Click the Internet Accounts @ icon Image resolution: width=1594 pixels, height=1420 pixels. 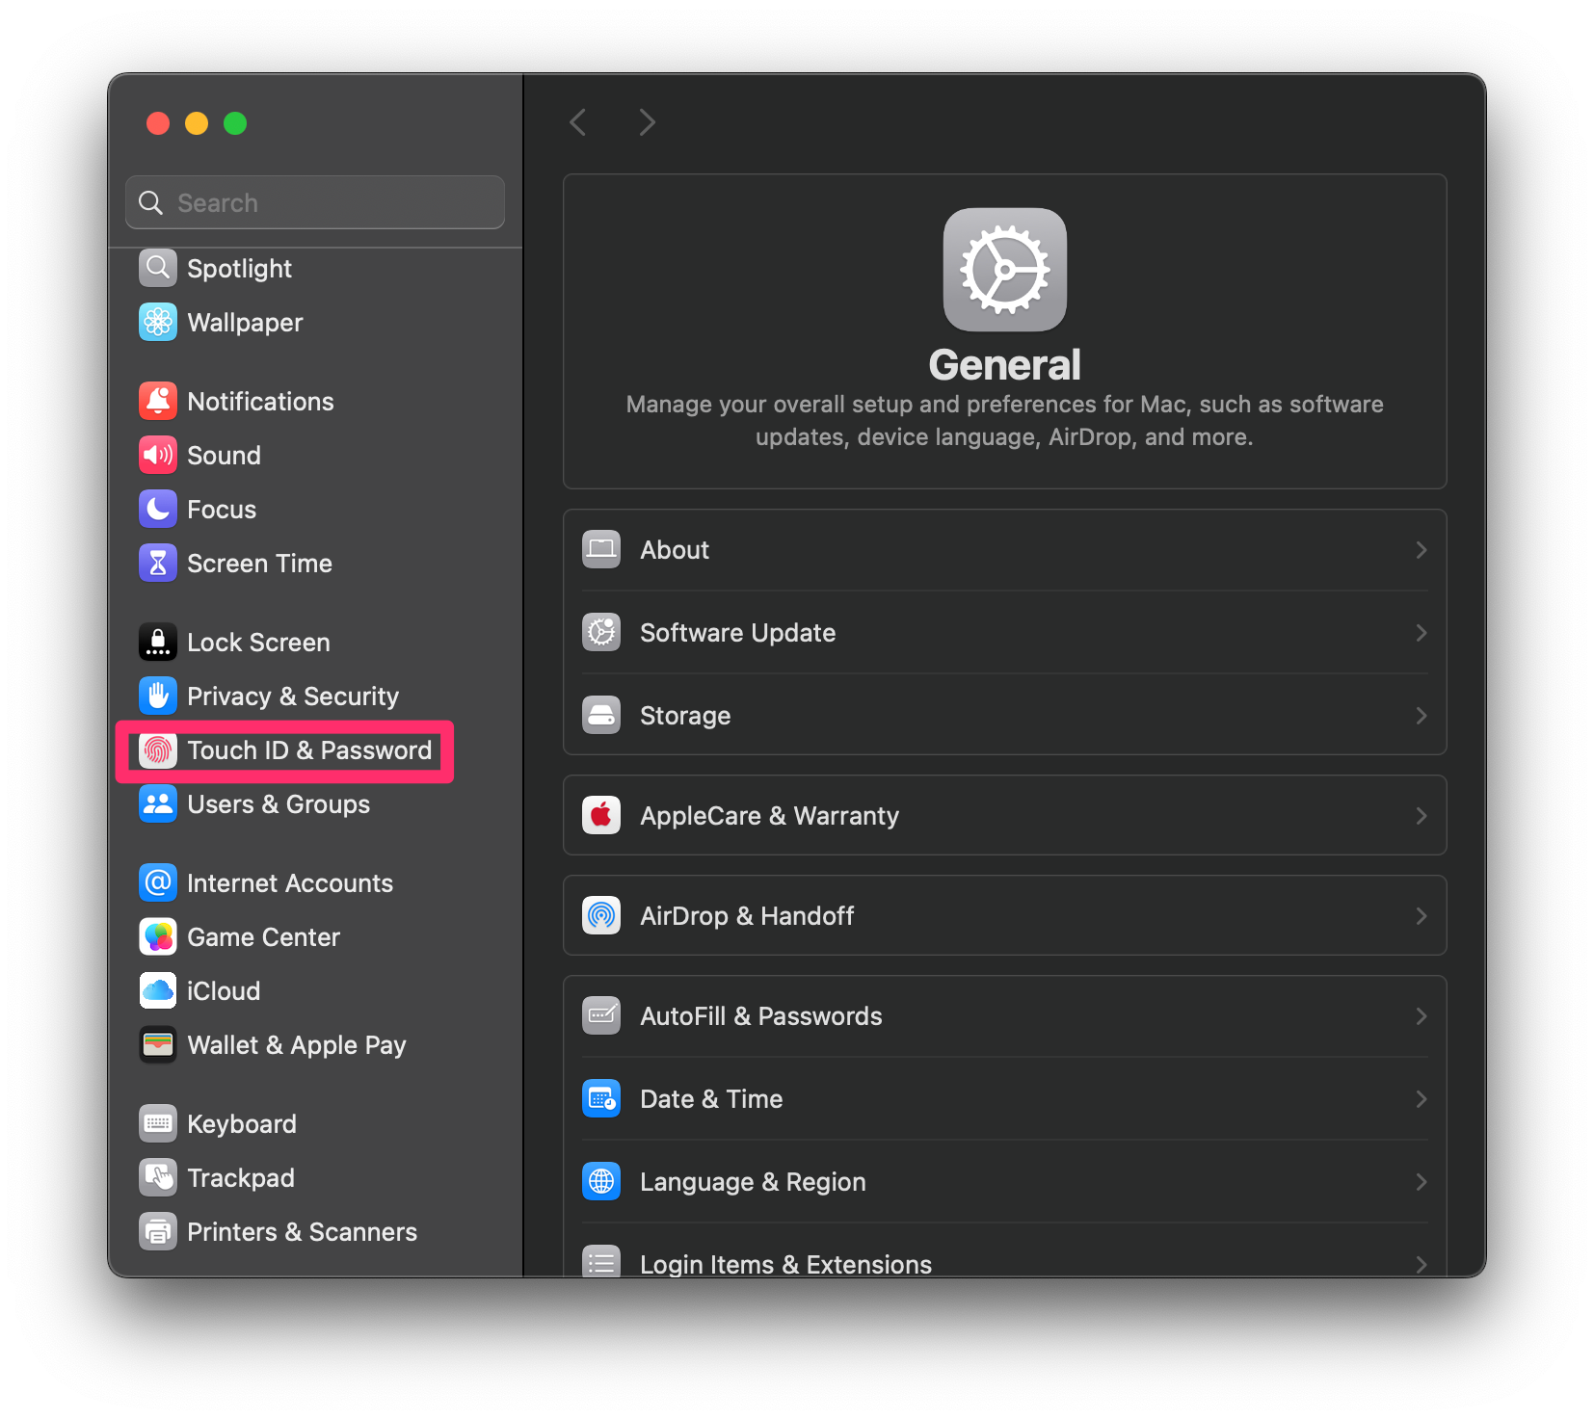pos(158,882)
